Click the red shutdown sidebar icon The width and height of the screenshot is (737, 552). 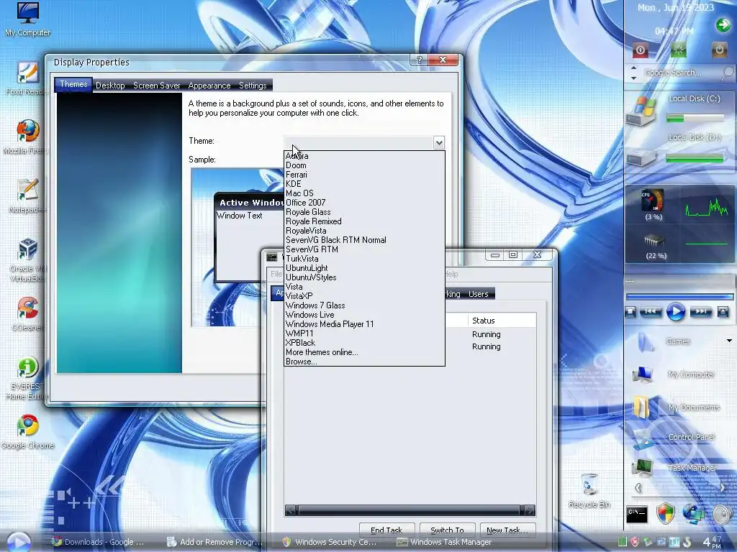tap(640, 50)
